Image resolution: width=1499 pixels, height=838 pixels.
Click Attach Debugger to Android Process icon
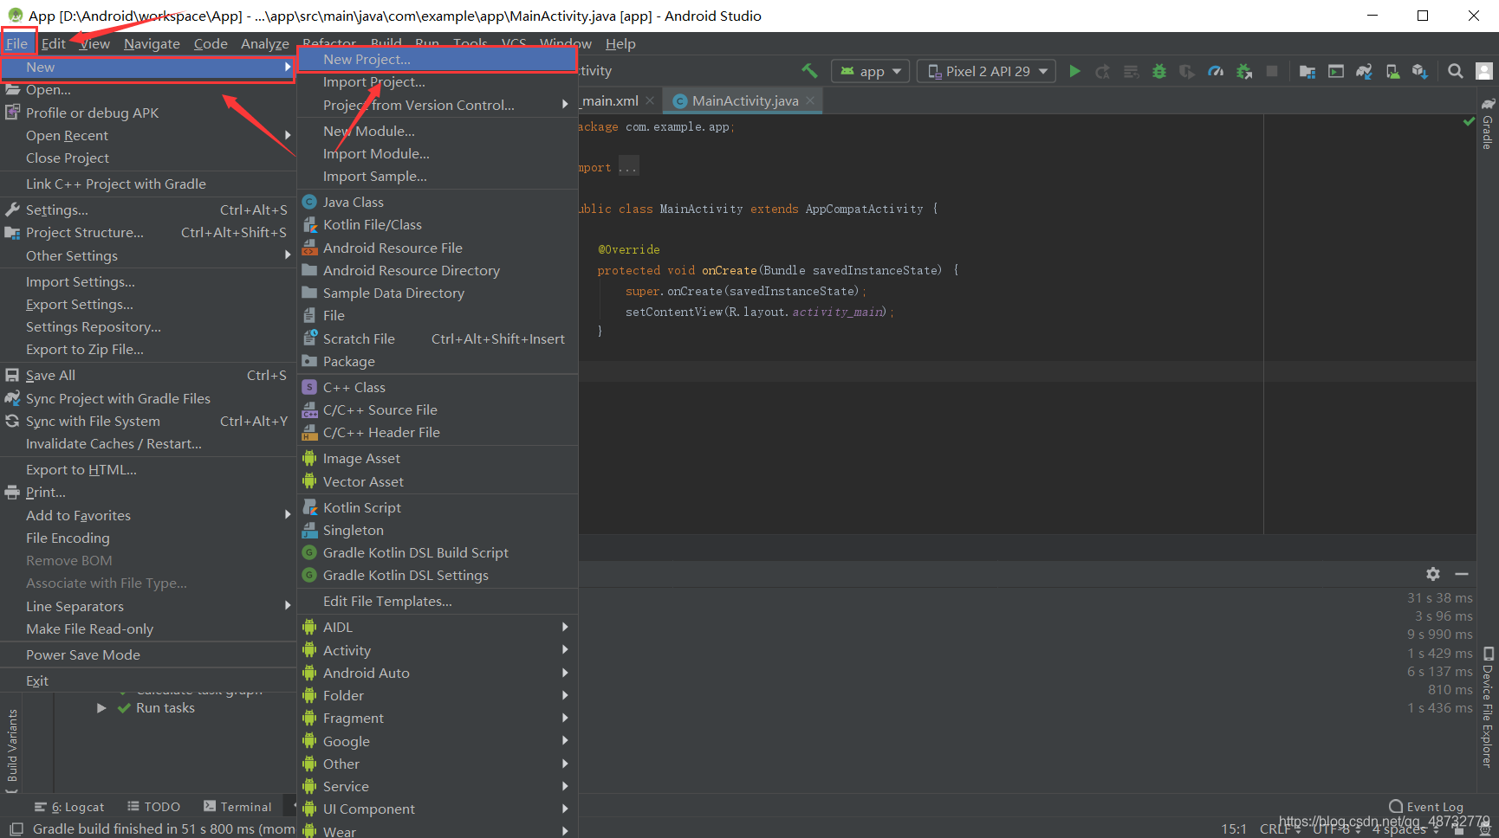coord(1244,71)
